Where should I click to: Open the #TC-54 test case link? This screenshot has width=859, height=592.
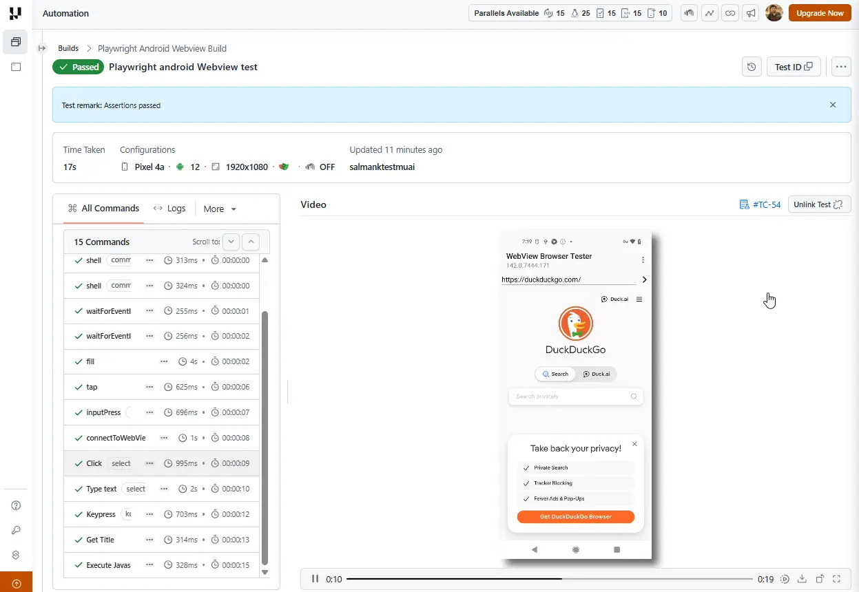760,204
